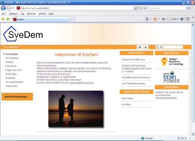This screenshot has width=195, height=141.
Task: Click the Print toolbar icon
Action: tap(163, 19)
